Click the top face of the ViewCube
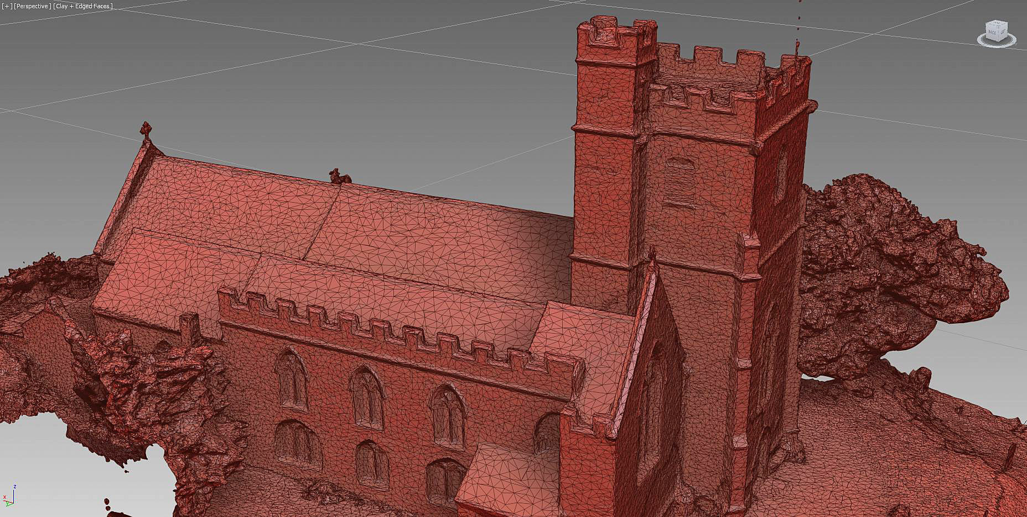The width and height of the screenshot is (1027, 517). click(997, 24)
